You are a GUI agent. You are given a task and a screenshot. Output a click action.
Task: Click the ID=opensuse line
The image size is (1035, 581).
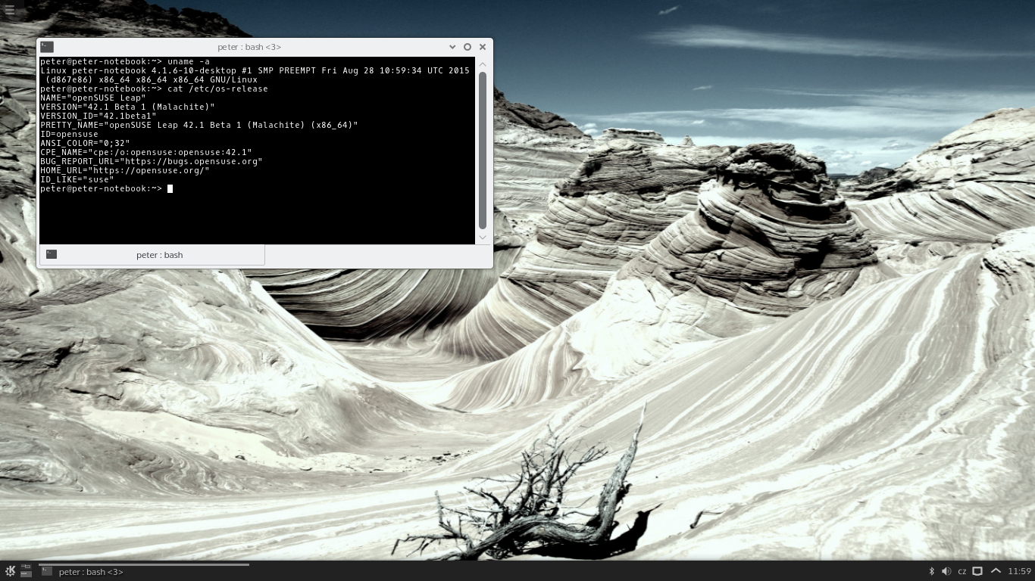69,134
